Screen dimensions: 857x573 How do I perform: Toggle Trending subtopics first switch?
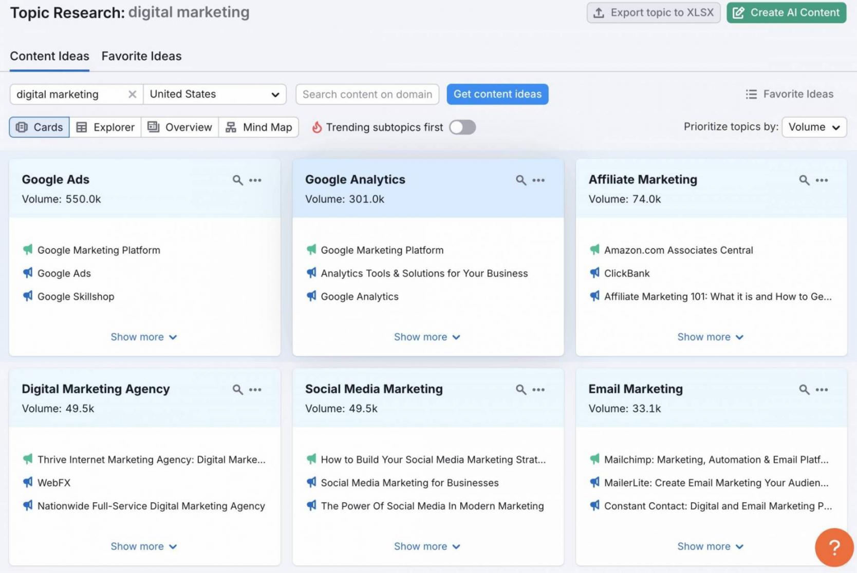click(x=462, y=127)
